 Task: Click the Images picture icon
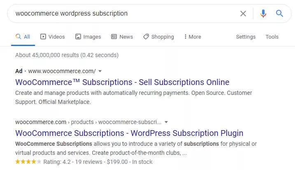coord(78,37)
